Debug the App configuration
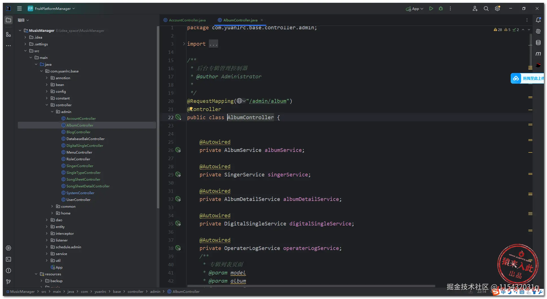 click(x=441, y=8)
